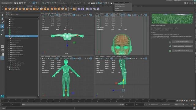196x110 pixels.
Task: Click the Rotate tool in the Tool Box
Action: click(2, 30)
